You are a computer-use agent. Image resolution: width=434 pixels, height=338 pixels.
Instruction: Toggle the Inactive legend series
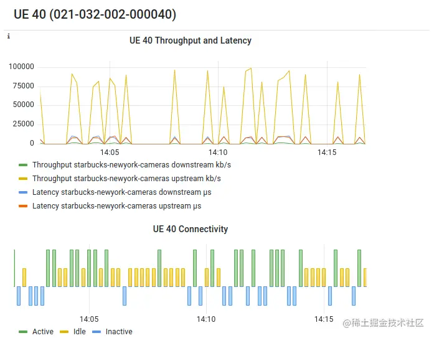[x=119, y=331]
